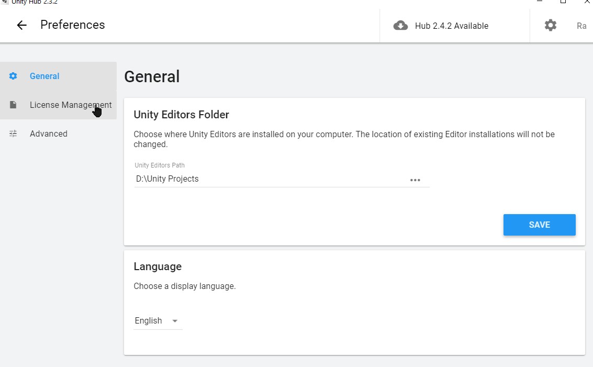Image resolution: width=593 pixels, height=367 pixels.
Task: Click the Advanced sliders icon
Action: [13, 134]
